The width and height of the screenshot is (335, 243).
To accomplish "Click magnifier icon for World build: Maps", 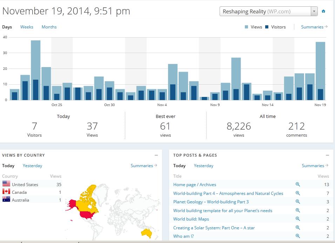I will pos(298,219).
